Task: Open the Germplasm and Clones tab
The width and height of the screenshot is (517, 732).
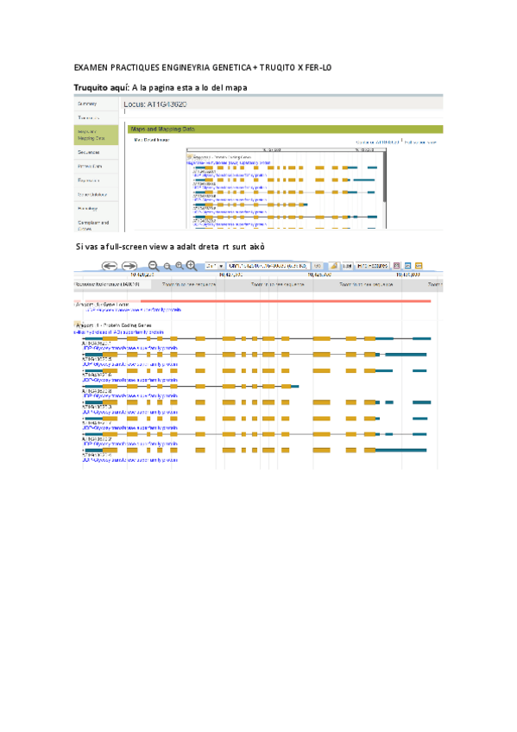Action: point(96,225)
